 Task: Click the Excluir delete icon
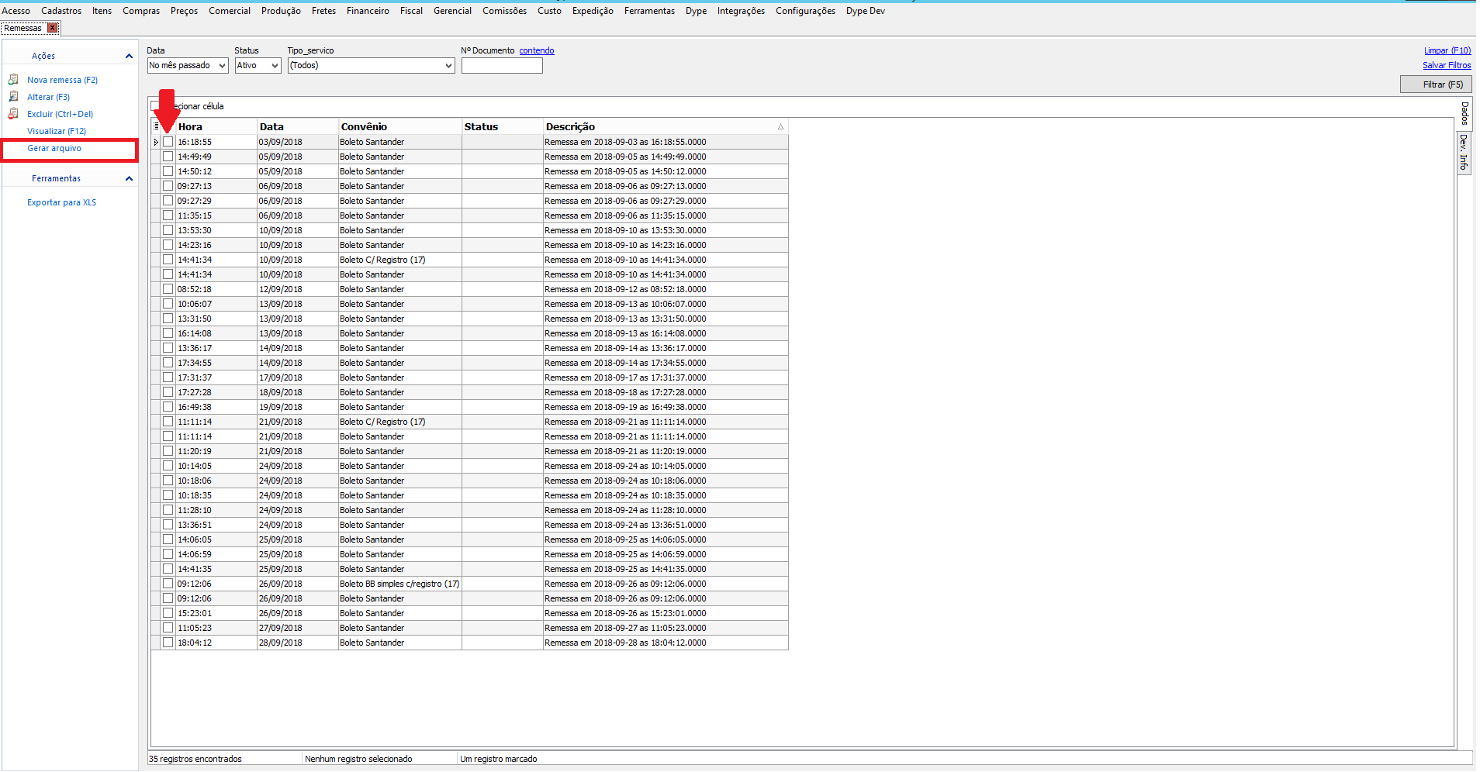coord(13,114)
